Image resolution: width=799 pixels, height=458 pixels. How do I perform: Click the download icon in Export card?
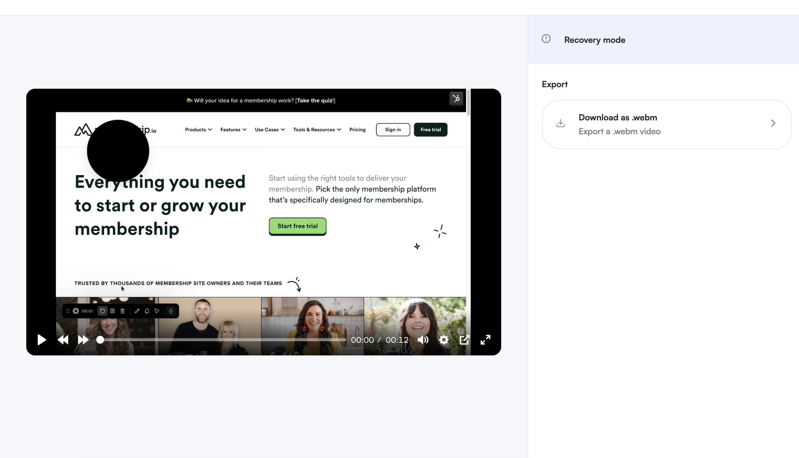click(x=561, y=123)
